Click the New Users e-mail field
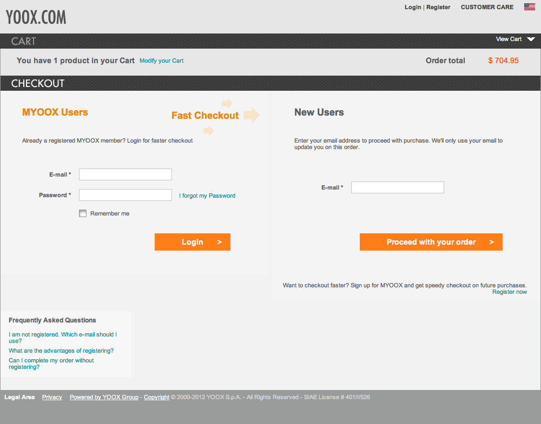Image resolution: width=541 pixels, height=424 pixels. pyautogui.click(x=397, y=187)
